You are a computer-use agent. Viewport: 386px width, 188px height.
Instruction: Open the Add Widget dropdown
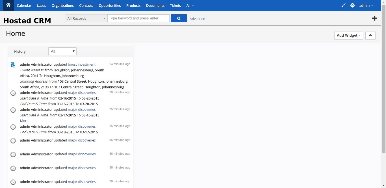(348, 35)
